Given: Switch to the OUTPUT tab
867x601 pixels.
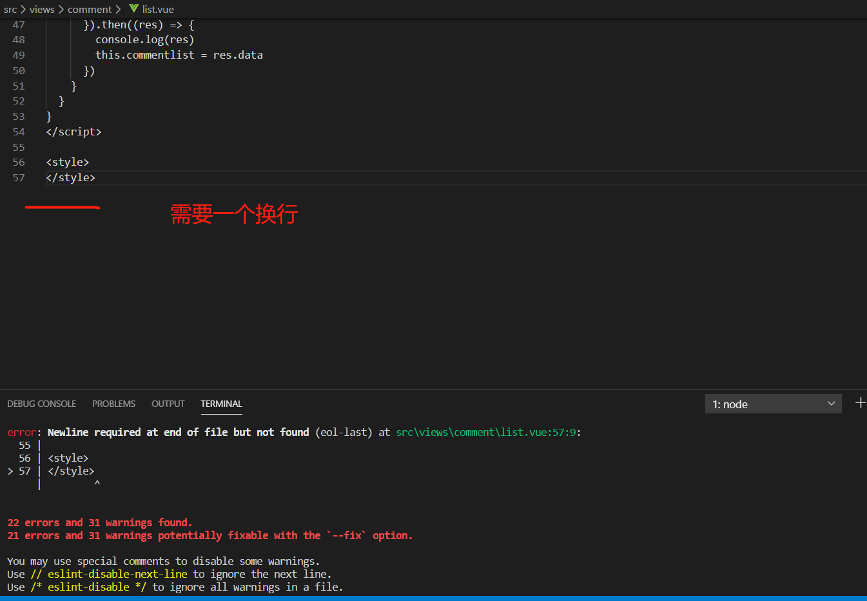Looking at the screenshot, I should [x=168, y=404].
